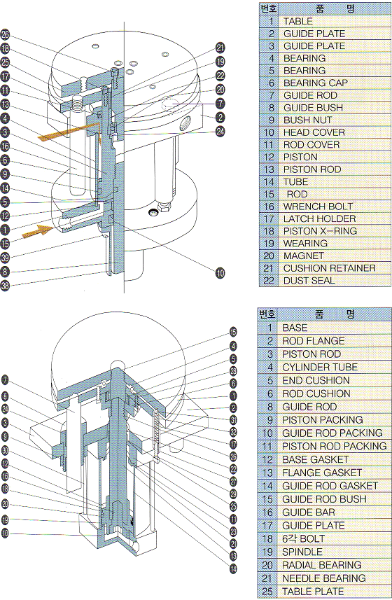The width and height of the screenshot is (392, 600).
Task: Select the PISTON ROD PACKING row
Action: (x=325, y=446)
